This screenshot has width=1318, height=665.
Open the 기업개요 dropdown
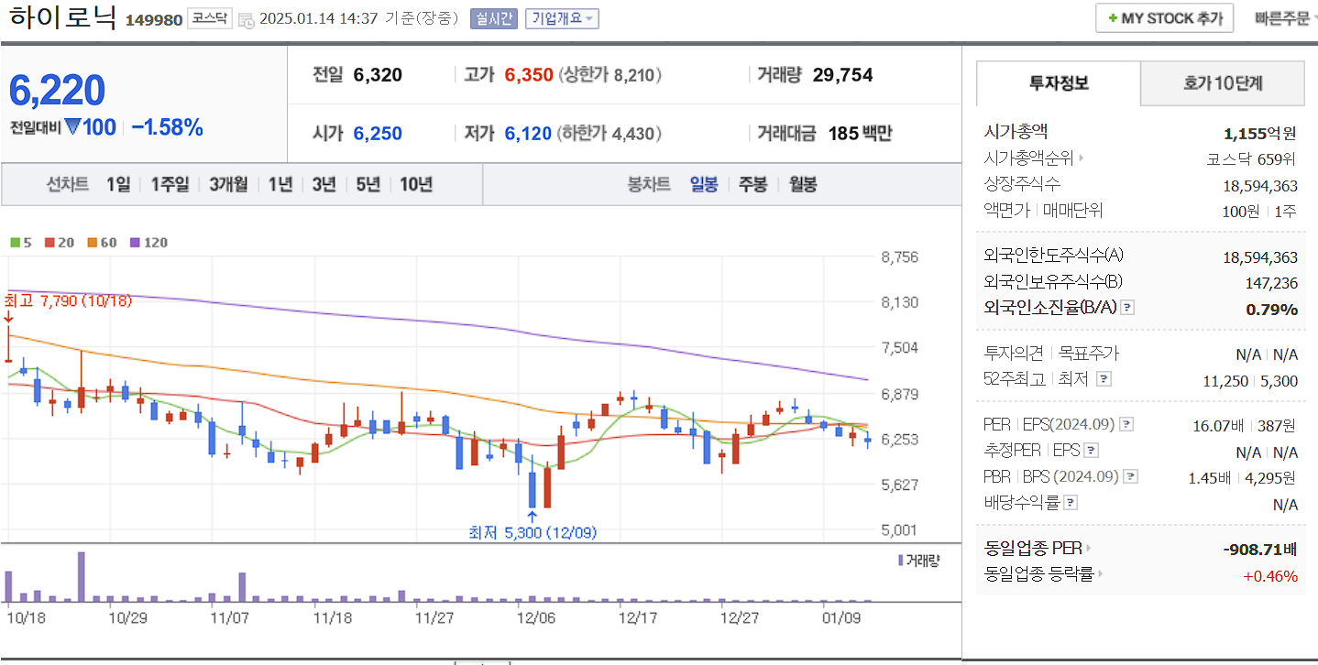coord(560,18)
